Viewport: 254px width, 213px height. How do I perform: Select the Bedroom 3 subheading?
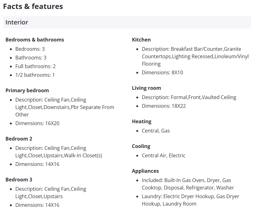[x=19, y=180]
